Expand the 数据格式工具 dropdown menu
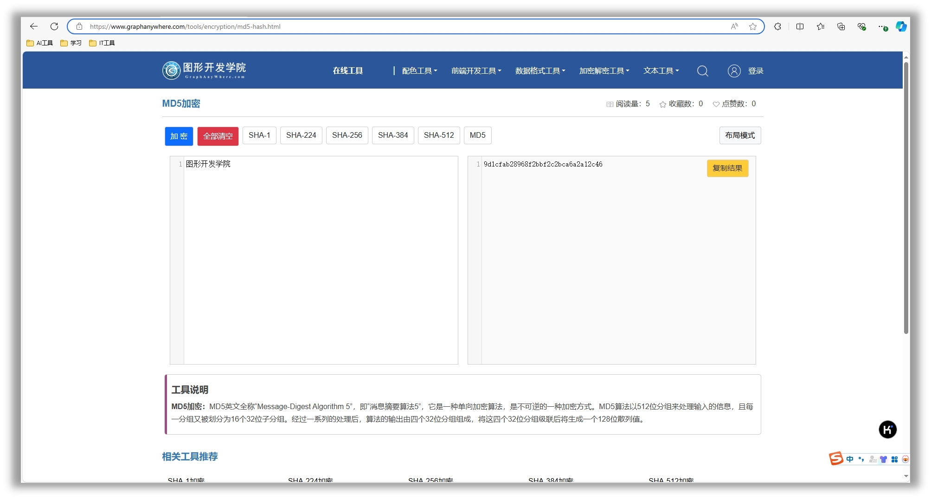The width and height of the screenshot is (931, 500). (540, 71)
